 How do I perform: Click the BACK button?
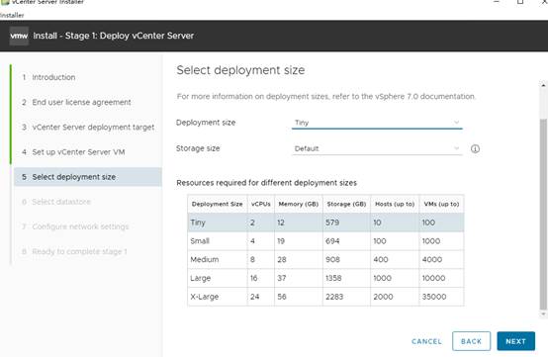[471, 341]
